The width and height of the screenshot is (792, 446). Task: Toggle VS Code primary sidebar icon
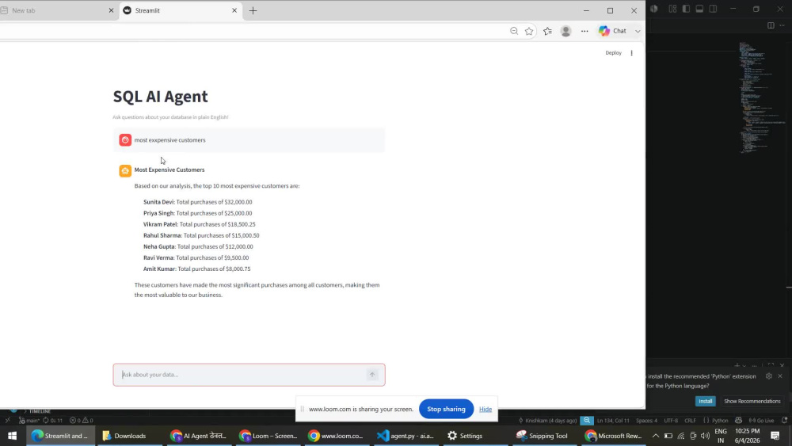[x=686, y=9]
